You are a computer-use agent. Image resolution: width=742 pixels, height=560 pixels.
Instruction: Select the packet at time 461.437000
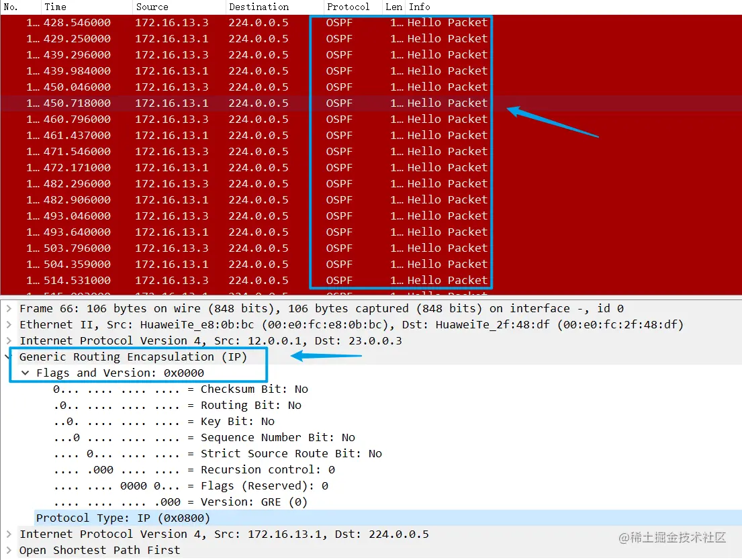click(x=371, y=136)
